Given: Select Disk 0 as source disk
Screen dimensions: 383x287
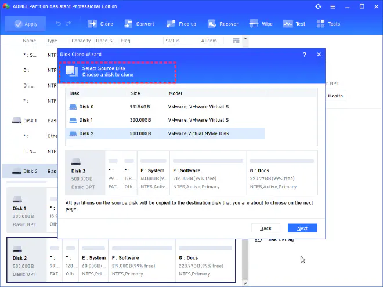Looking at the screenshot, I should 86,107.
